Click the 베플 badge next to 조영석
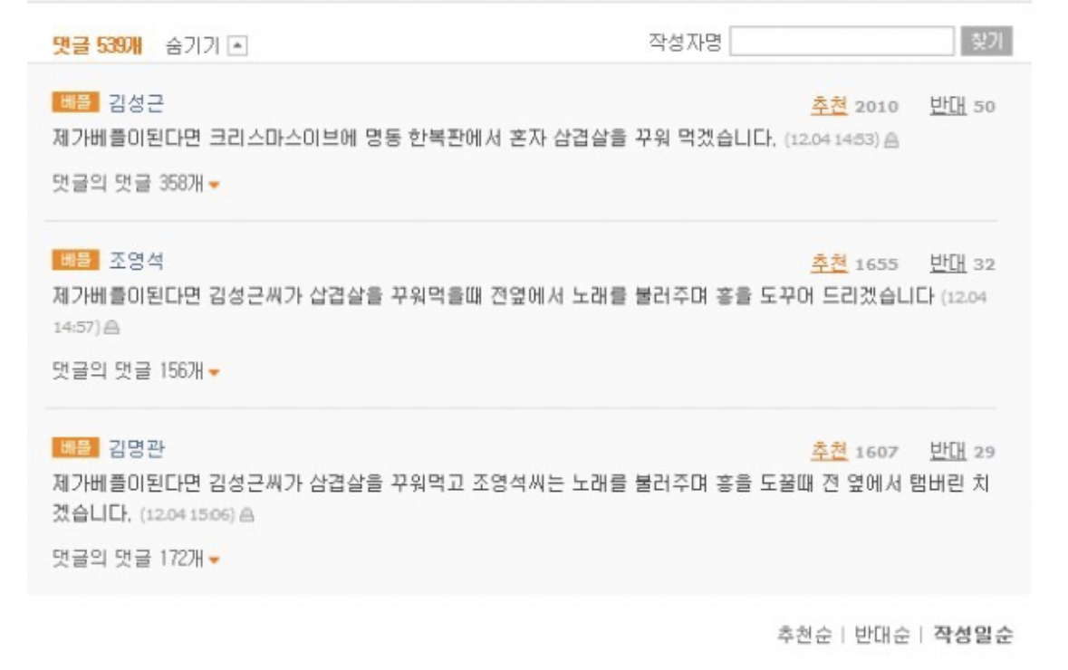Image resolution: width=1068 pixels, height=670 pixels. click(x=75, y=260)
